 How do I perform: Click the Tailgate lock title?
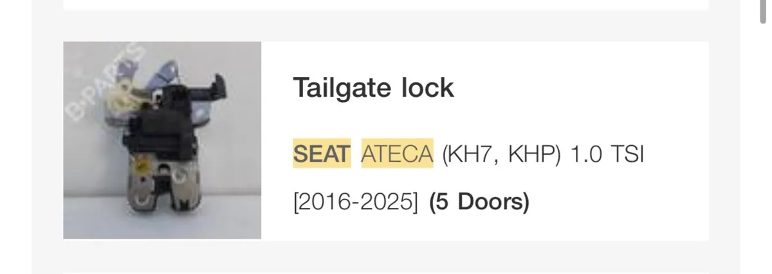(373, 87)
